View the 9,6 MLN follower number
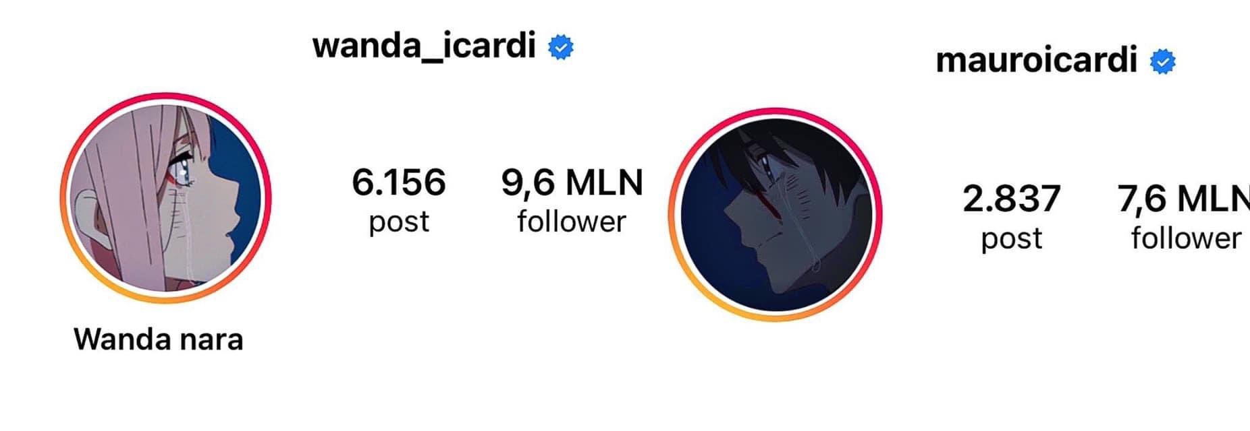The width and height of the screenshot is (1250, 431). pyautogui.click(x=572, y=183)
